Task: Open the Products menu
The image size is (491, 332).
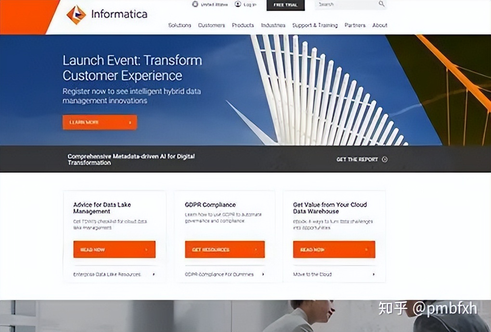Action: tap(243, 26)
